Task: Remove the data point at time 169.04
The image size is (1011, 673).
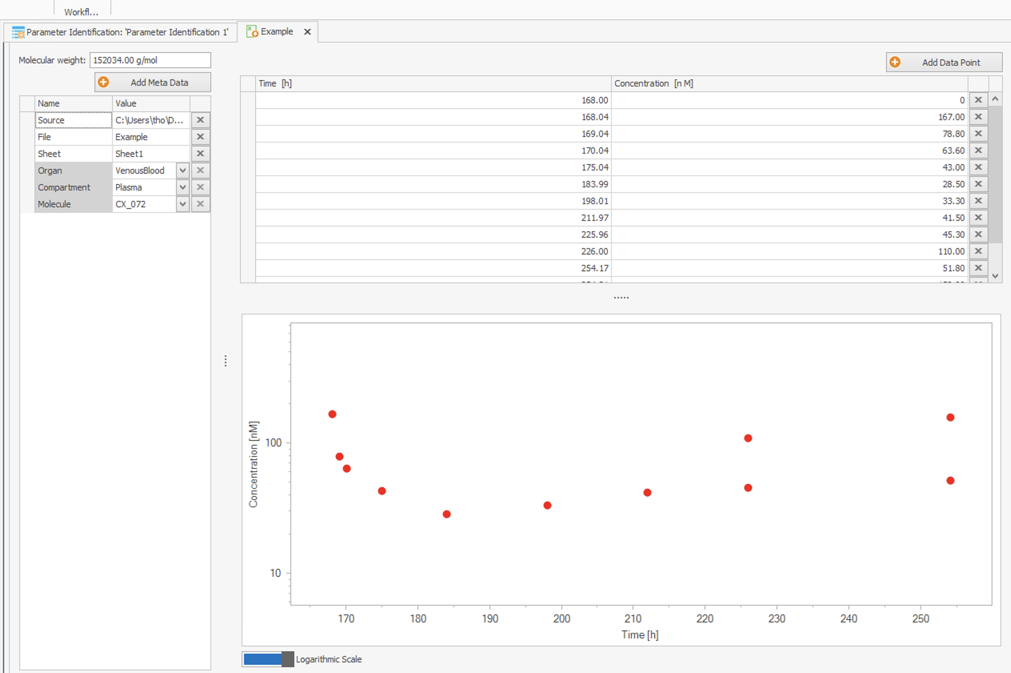Action: (x=978, y=134)
